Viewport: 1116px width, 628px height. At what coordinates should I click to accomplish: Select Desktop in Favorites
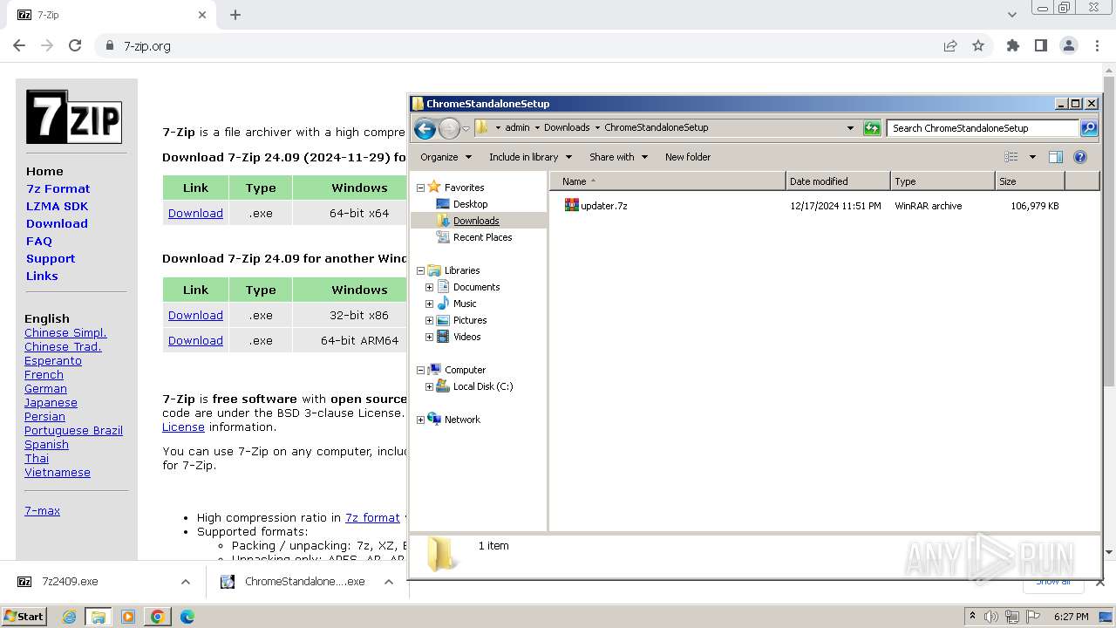click(x=470, y=204)
